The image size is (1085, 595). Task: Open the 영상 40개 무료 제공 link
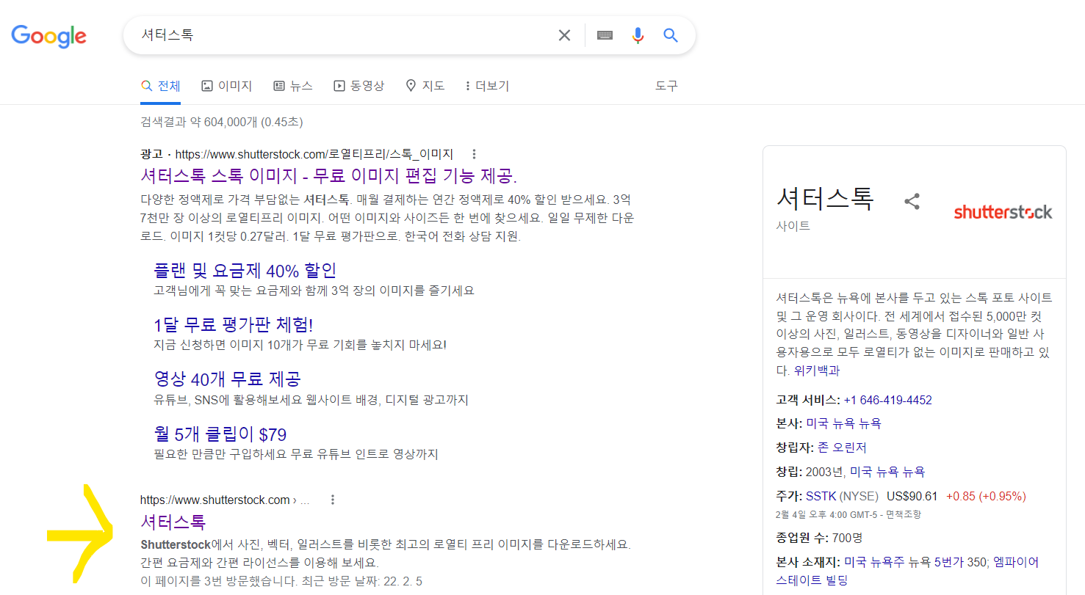(227, 379)
